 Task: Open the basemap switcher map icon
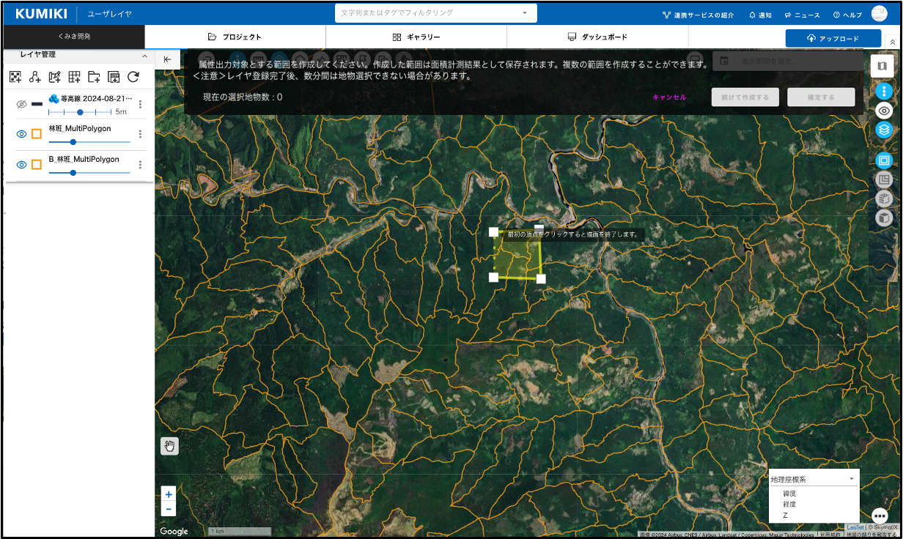[x=882, y=66]
